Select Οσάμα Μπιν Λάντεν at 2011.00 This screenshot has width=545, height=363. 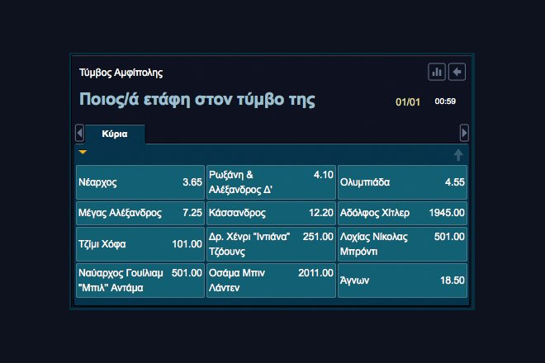271,280
